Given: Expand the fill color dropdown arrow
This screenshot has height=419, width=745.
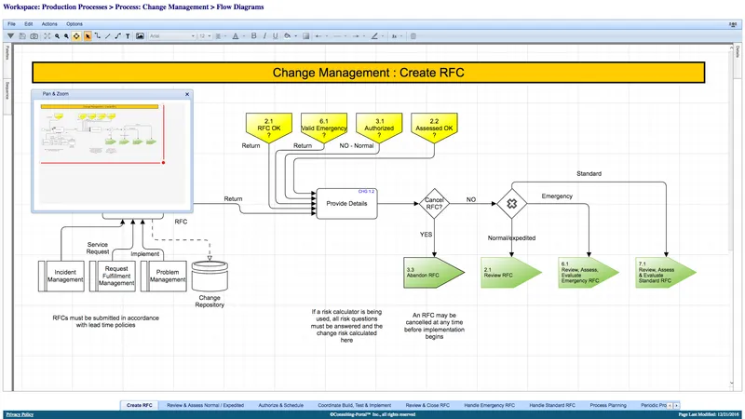Looking at the screenshot, I should [295, 36].
